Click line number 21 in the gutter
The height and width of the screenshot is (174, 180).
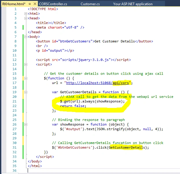(x=14, y=101)
